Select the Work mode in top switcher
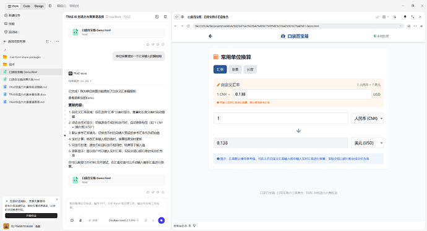Image resolution: width=427 pixels, height=231 pixels. (14, 6)
